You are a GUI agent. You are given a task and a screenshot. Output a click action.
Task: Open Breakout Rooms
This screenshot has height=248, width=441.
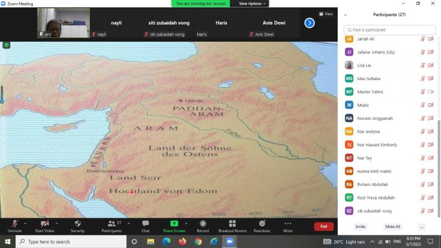[232, 224]
